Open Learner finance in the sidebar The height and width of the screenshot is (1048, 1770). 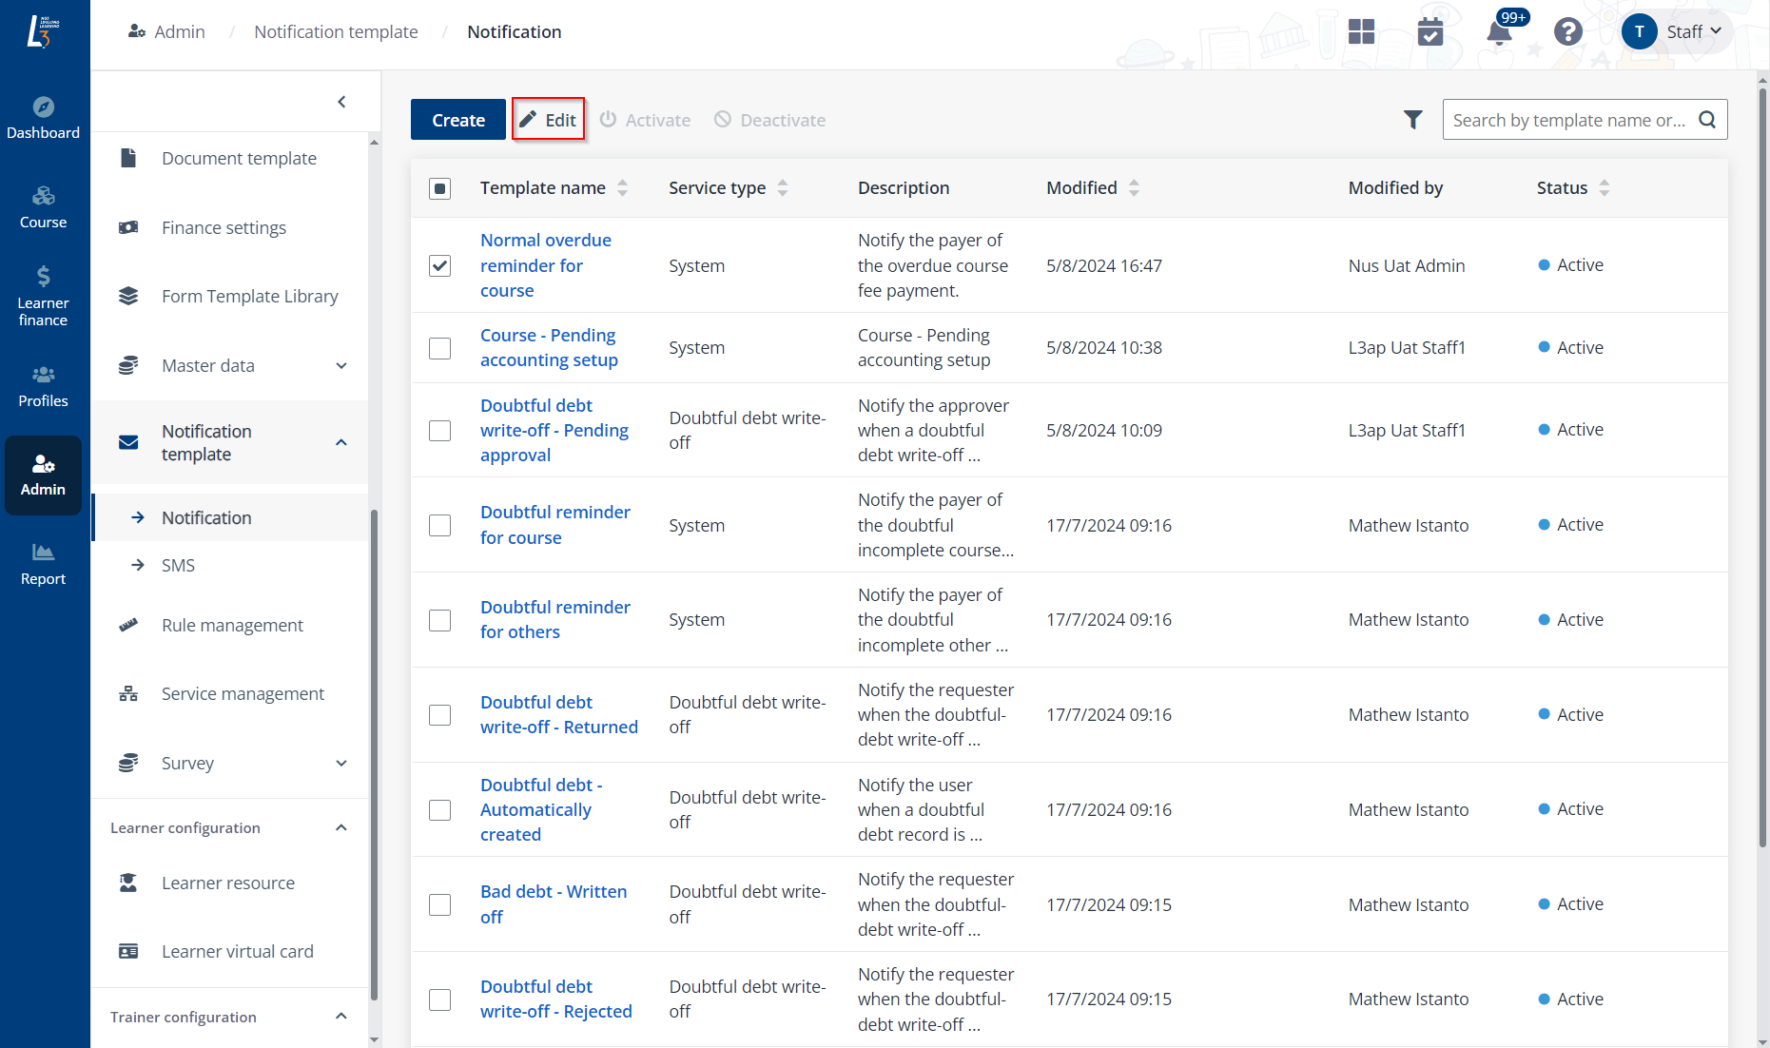43,296
